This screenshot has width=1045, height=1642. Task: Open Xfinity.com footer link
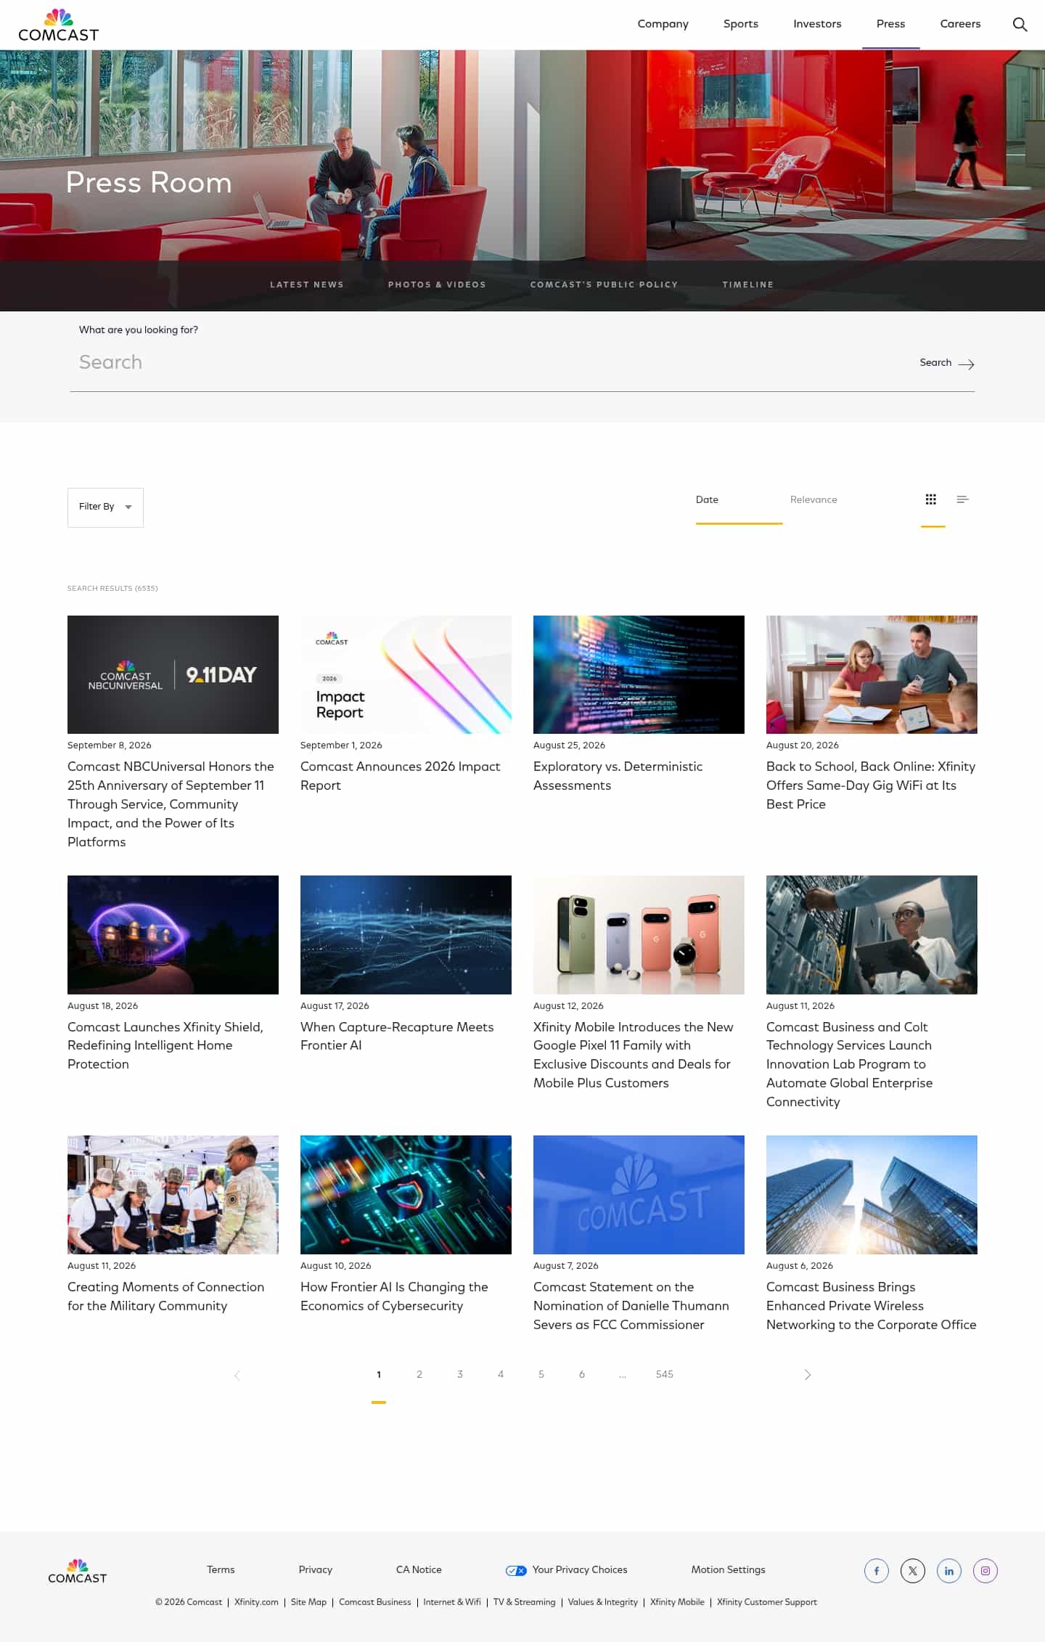(256, 1602)
